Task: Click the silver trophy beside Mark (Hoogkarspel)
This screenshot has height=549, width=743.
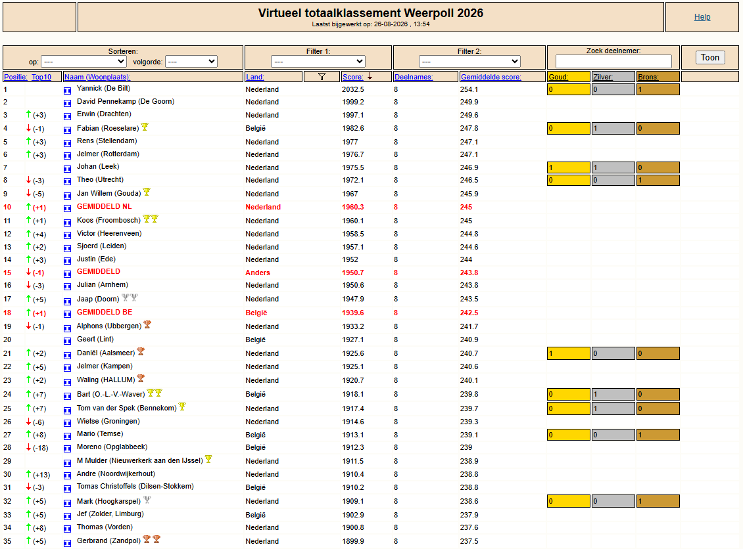Action: click(x=147, y=500)
